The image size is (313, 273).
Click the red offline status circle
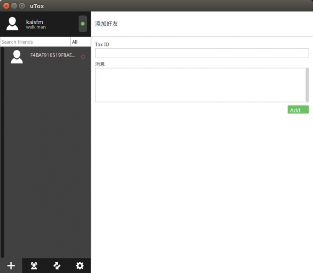click(x=83, y=57)
